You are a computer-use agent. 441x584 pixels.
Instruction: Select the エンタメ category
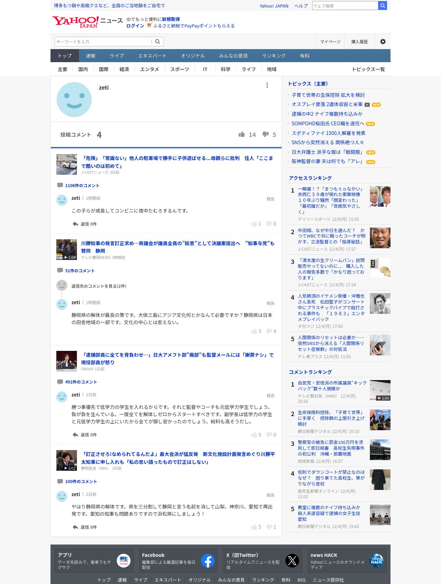click(149, 69)
